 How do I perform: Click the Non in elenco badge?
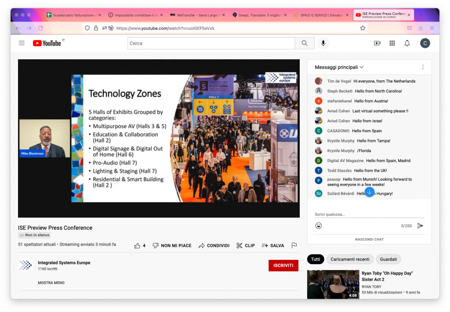coord(34,235)
